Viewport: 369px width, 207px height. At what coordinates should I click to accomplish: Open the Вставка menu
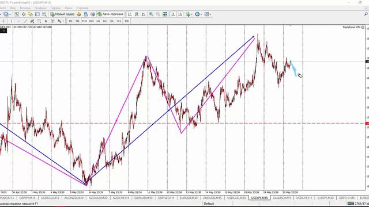coord(25,8)
